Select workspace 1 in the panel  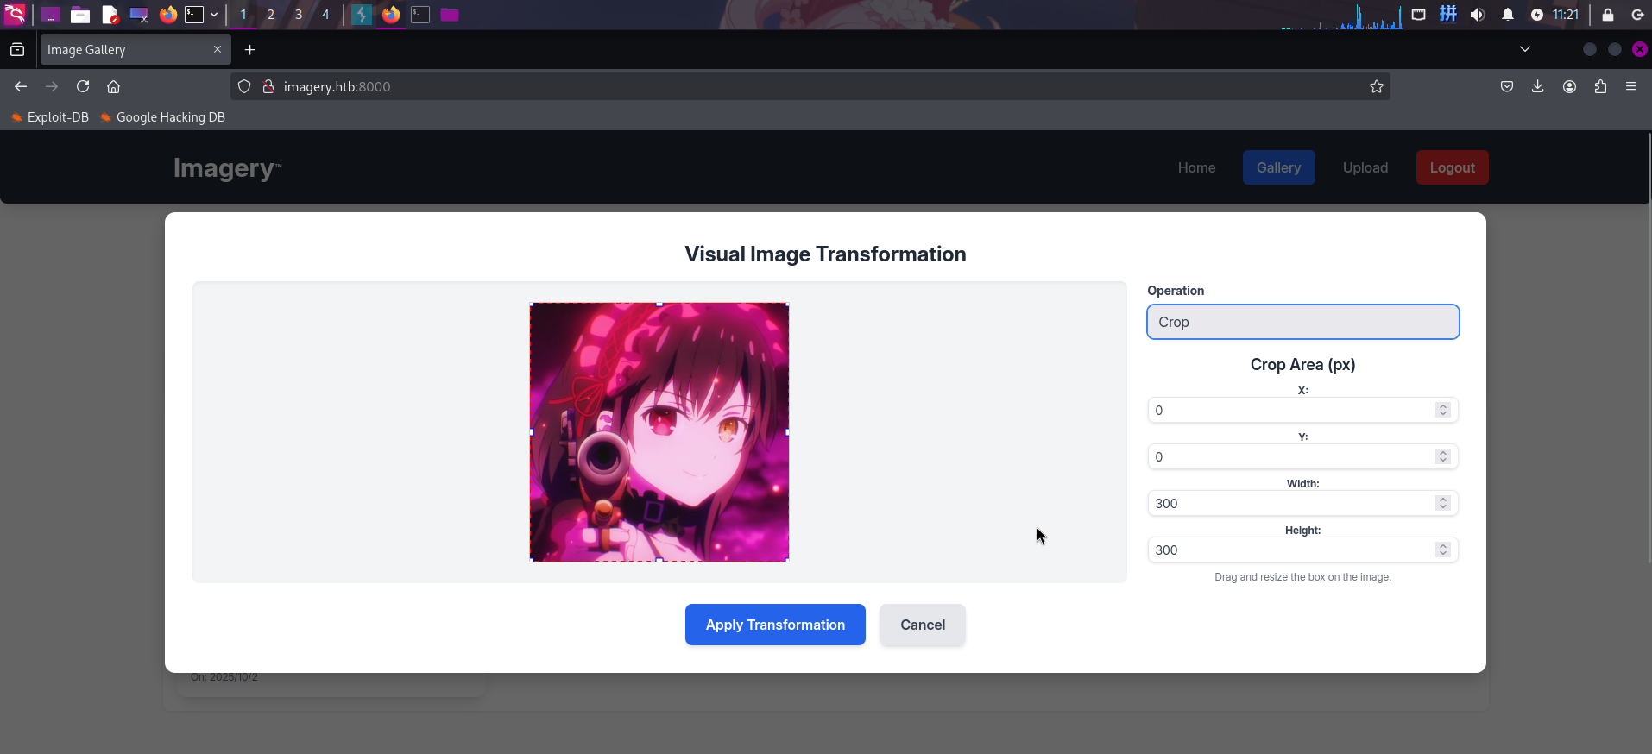pyautogui.click(x=243, y=15)
